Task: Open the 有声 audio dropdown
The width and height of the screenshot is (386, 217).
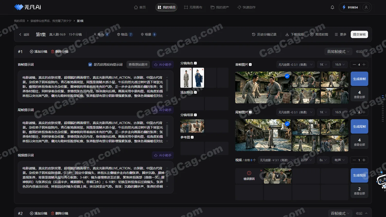Action: [x=340, y=160]
